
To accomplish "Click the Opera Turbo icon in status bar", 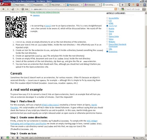I will click(17, 138).
